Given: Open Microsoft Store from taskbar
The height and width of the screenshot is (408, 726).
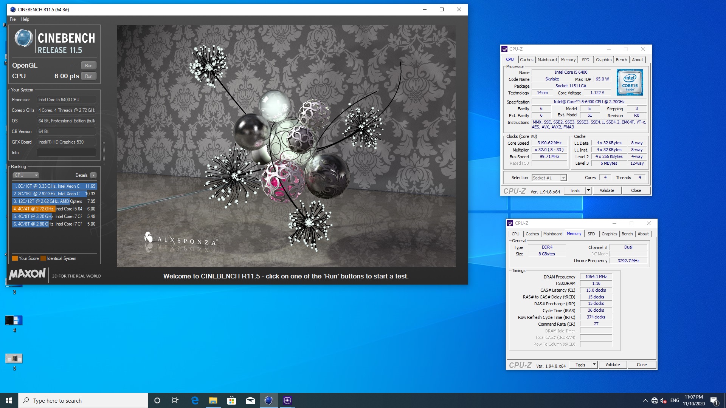Looking at the screenshot, I should click(x=231, y=400).
